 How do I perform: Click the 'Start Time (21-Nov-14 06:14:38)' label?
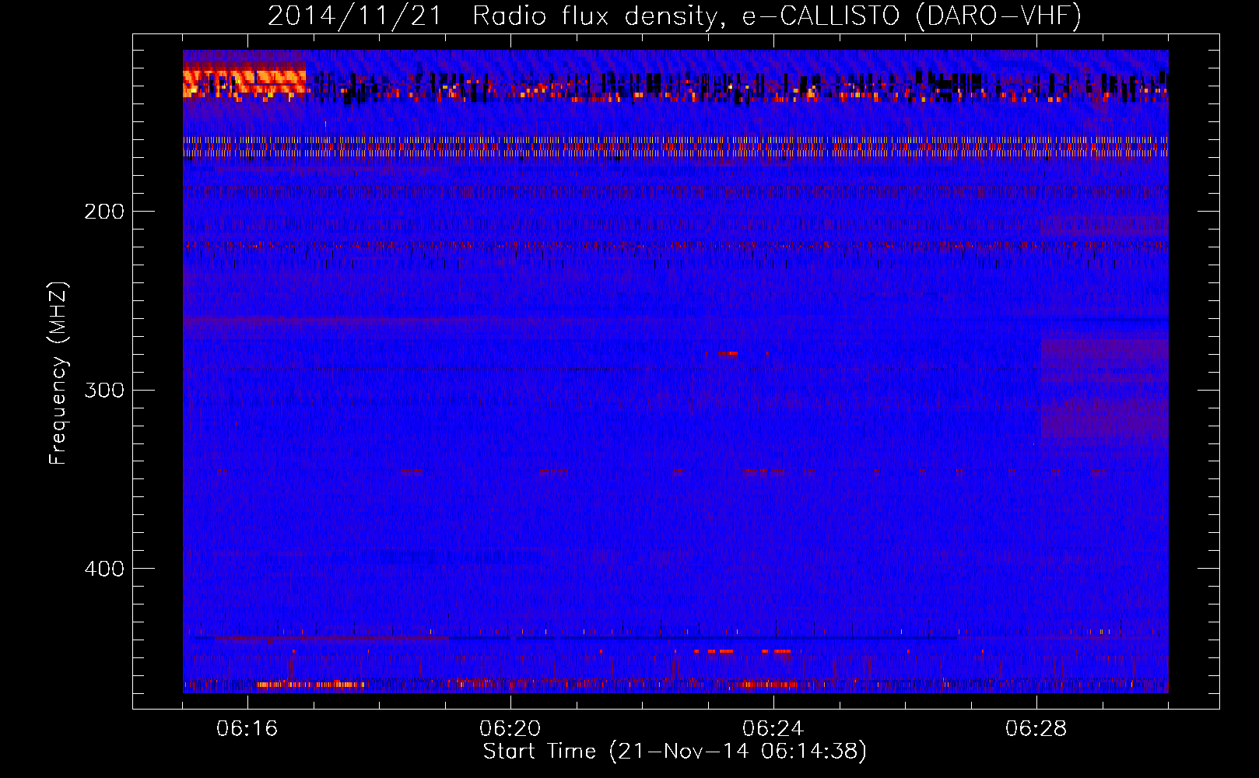(x=675, y=752)
